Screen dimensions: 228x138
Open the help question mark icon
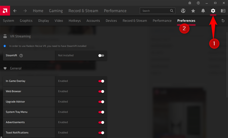198,3
